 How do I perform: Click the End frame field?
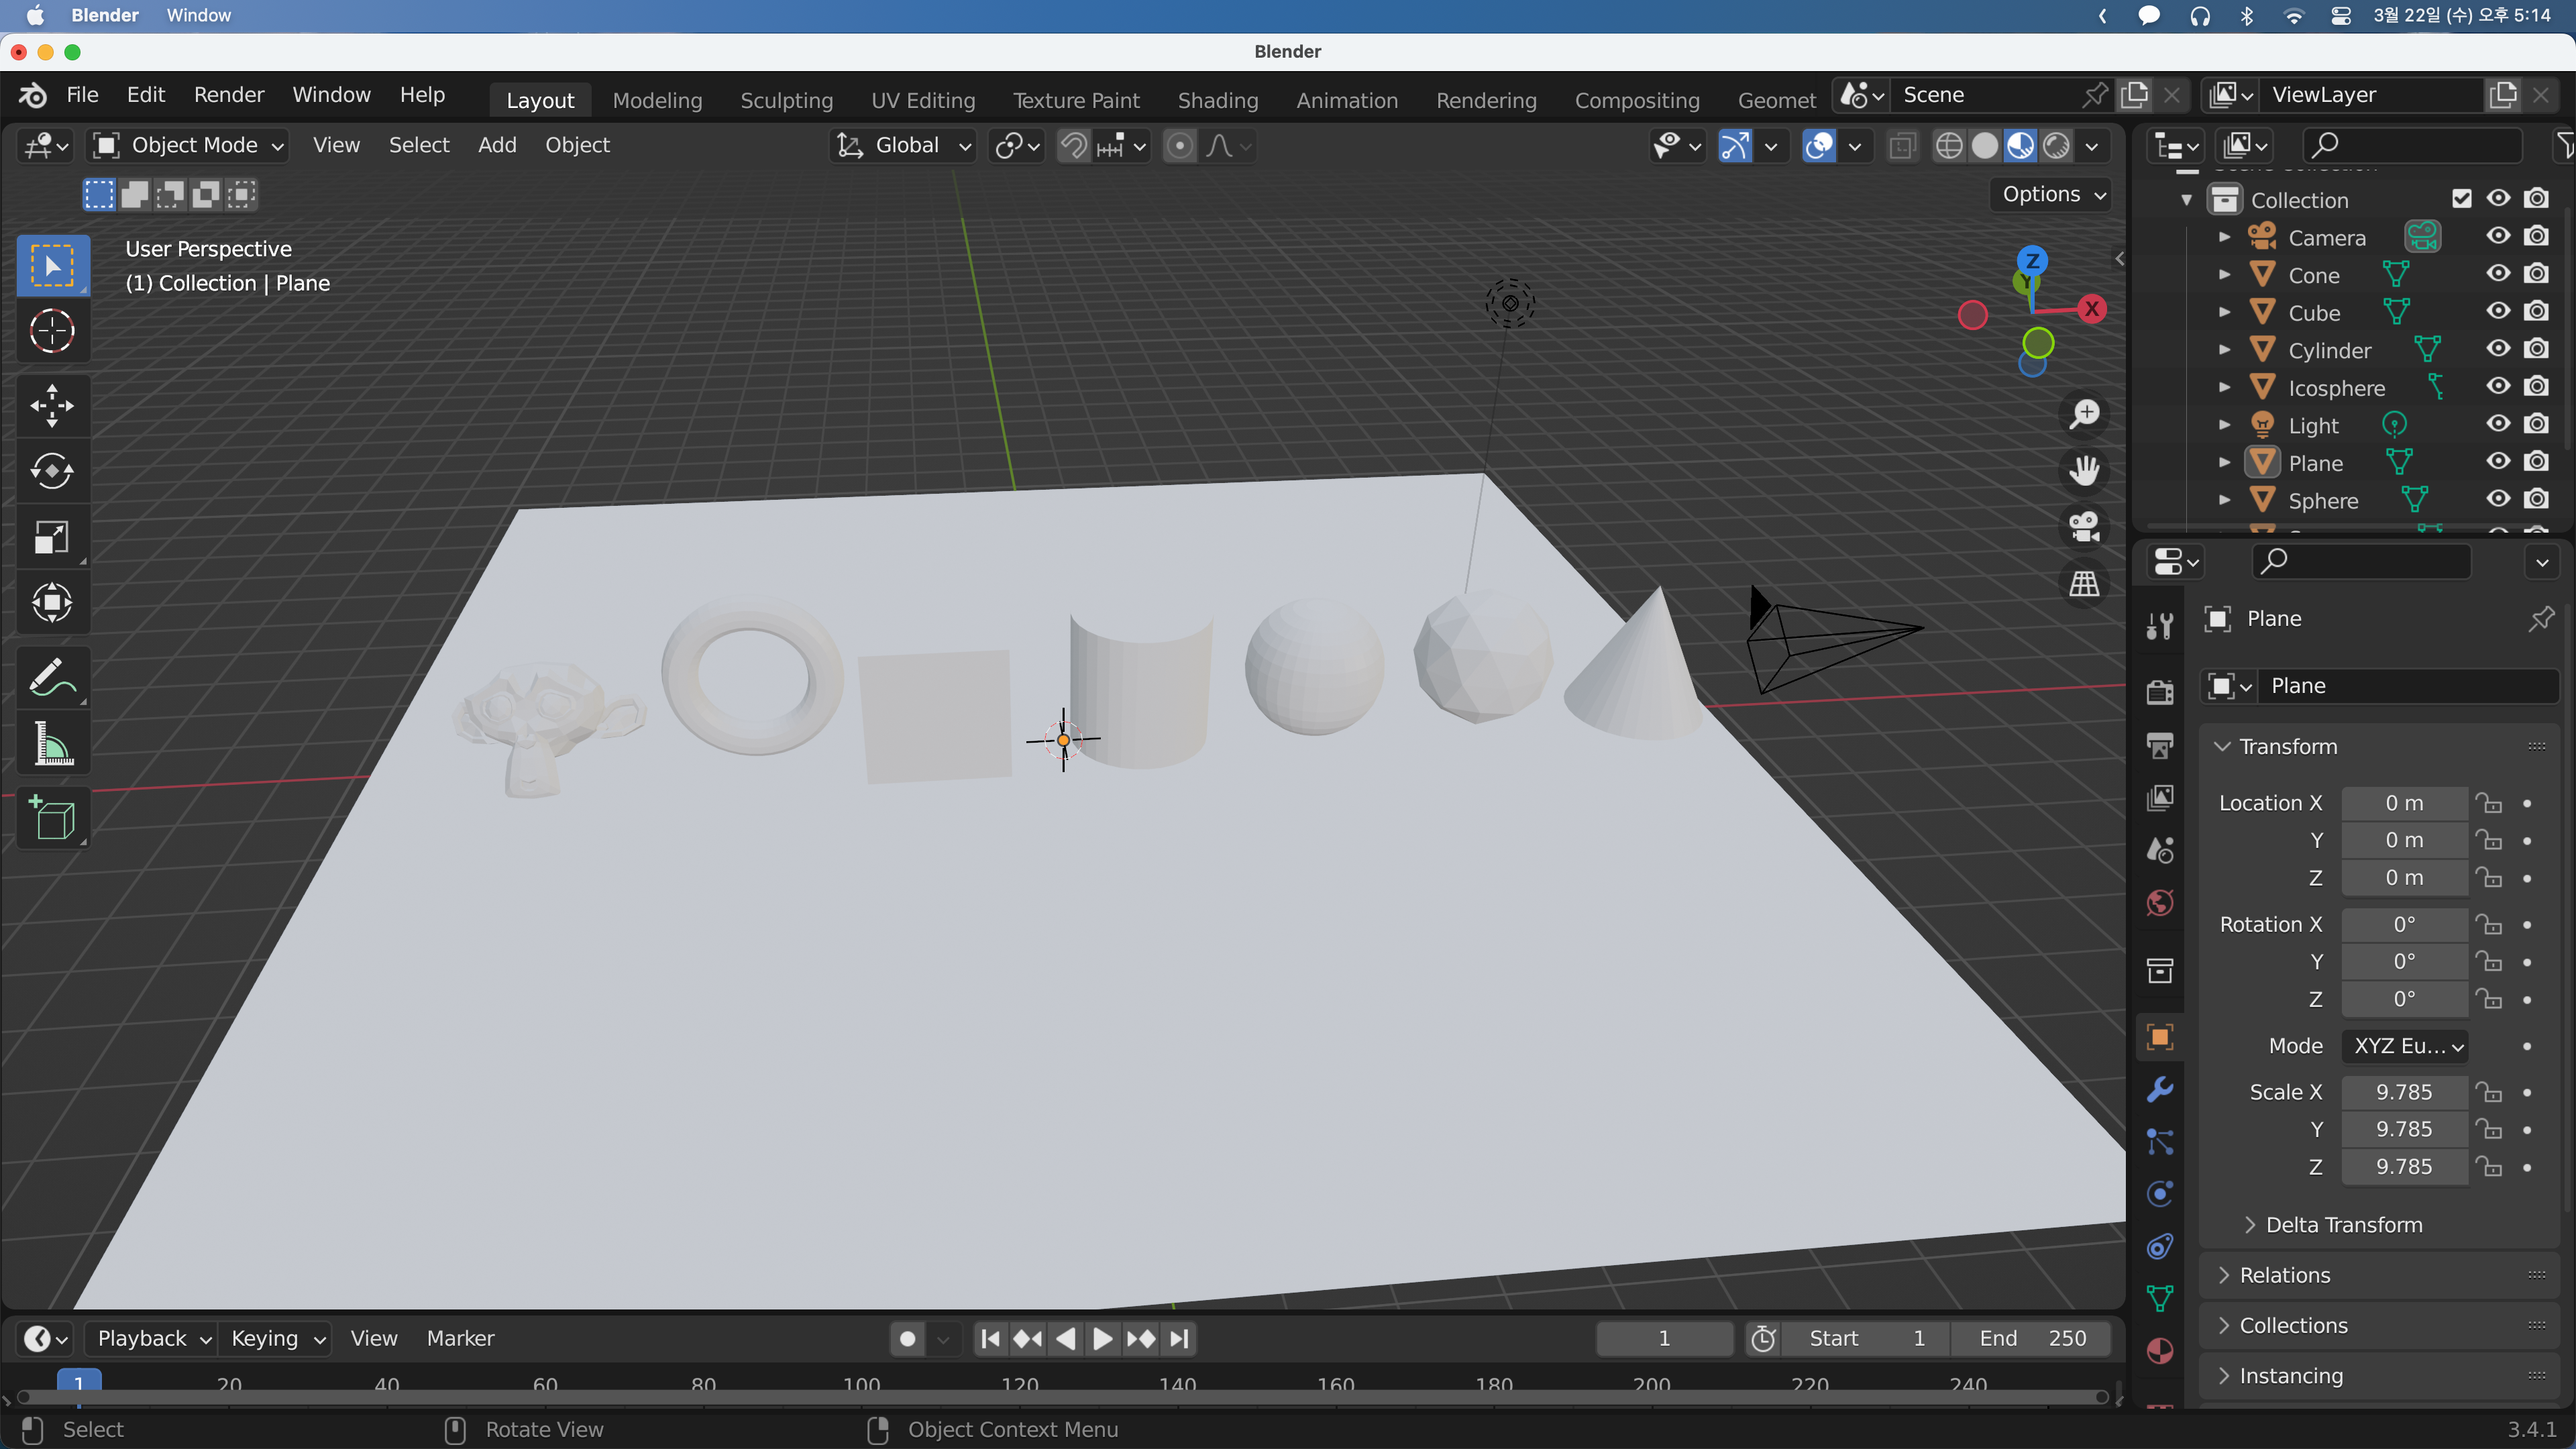(x=2032, y=1338)
